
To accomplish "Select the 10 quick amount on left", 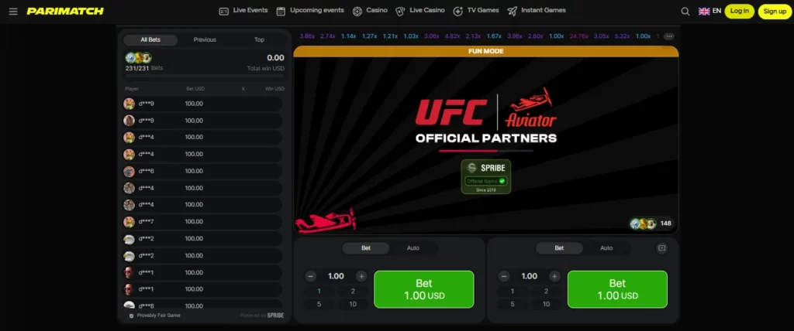I will click(353, 304).
